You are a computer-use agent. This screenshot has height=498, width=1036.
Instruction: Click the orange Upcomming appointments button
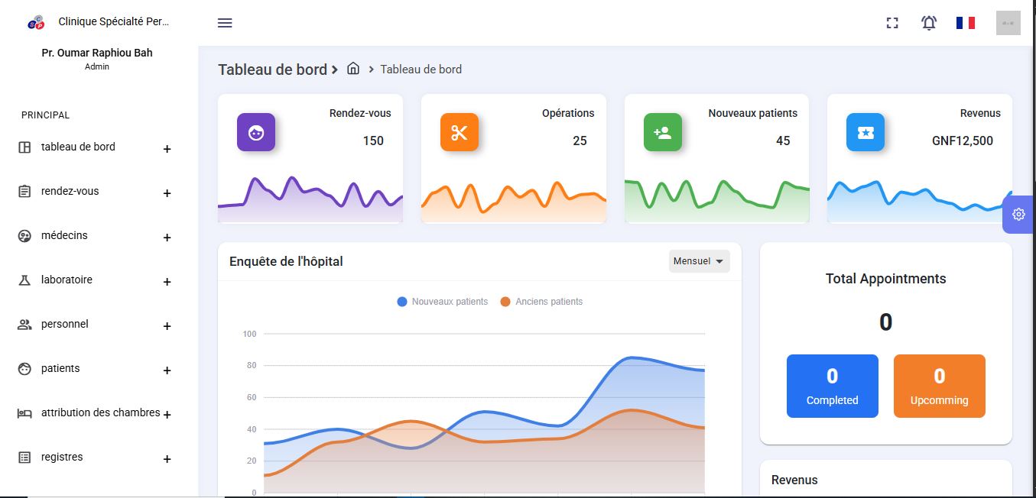pos(939,386)
